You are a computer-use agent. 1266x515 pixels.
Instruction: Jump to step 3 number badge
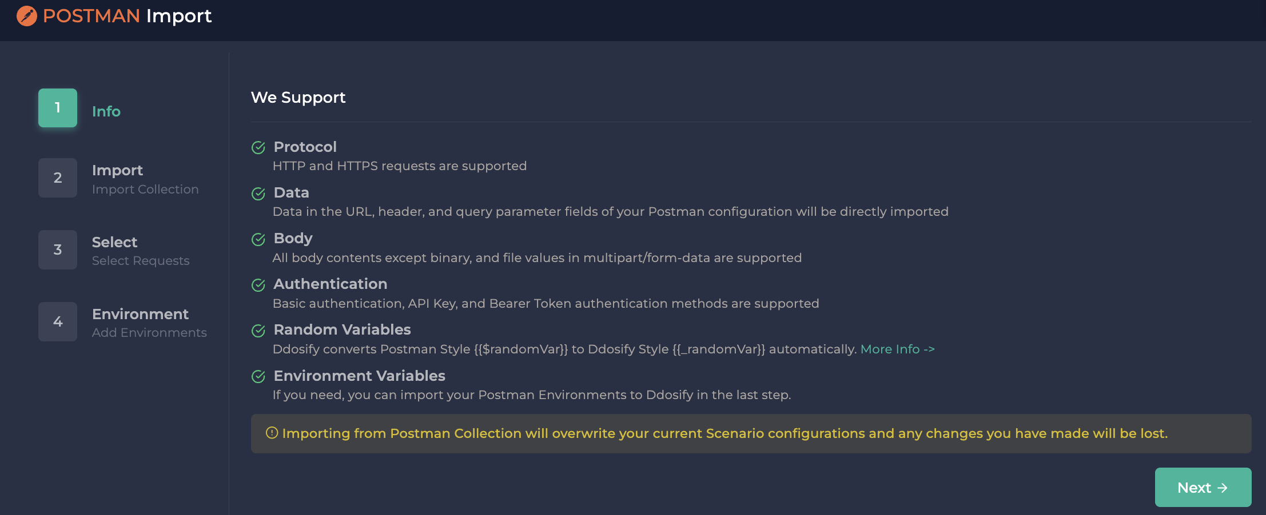58,250
